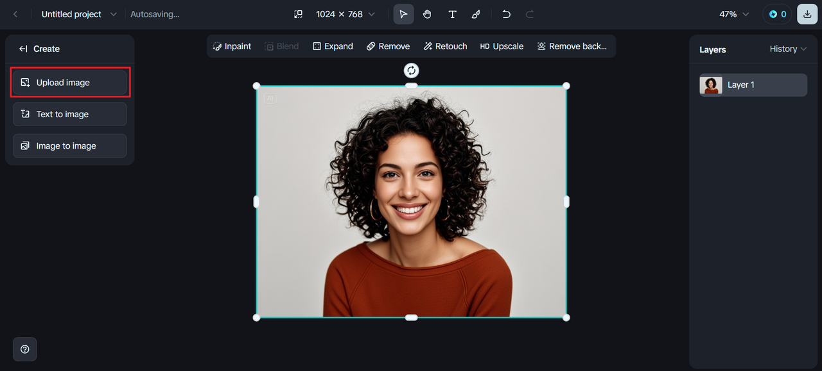
Task: Open the Untitled project name dropdown
Action: [79, 14]
